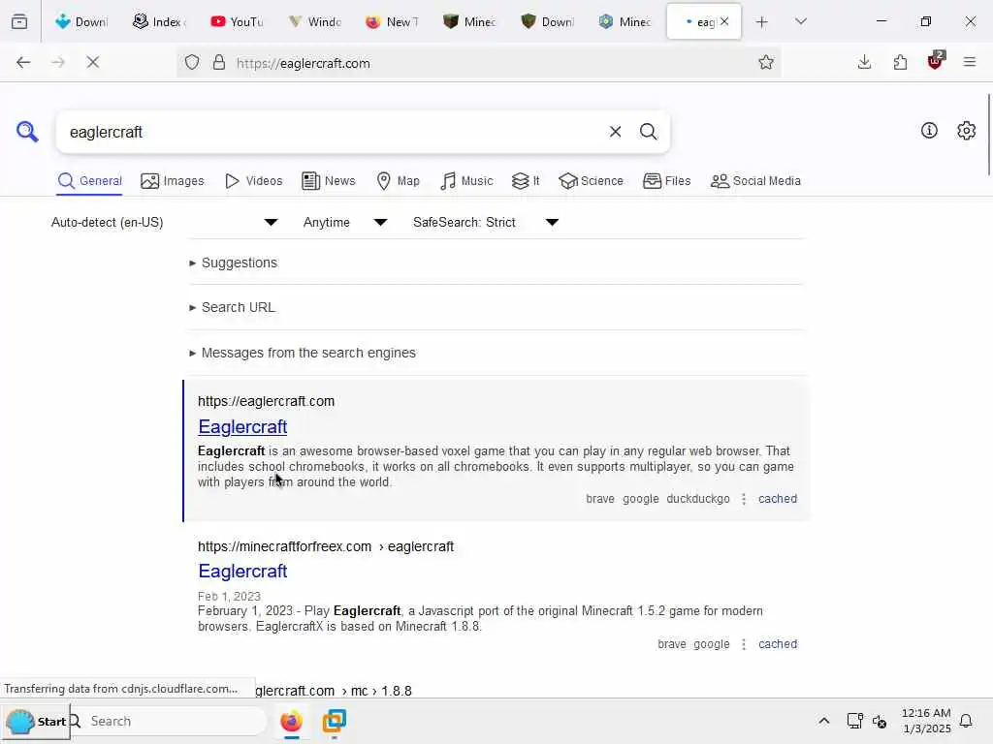This screenshot has width=993, height=744.
Task: Open Auto-detect language dropdown
Action: tap(165, 222)
